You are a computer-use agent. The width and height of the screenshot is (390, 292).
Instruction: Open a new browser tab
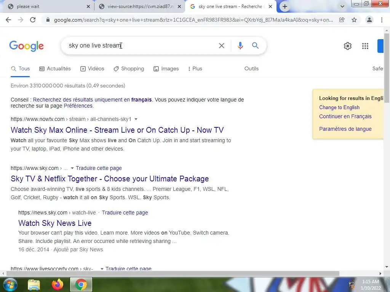click(x=285, y=7)
